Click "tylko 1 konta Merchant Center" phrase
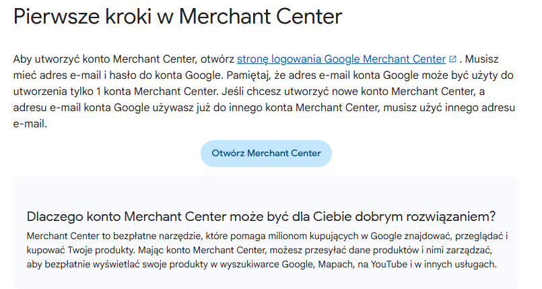This screenshot has width=542, height=289. 142,92
